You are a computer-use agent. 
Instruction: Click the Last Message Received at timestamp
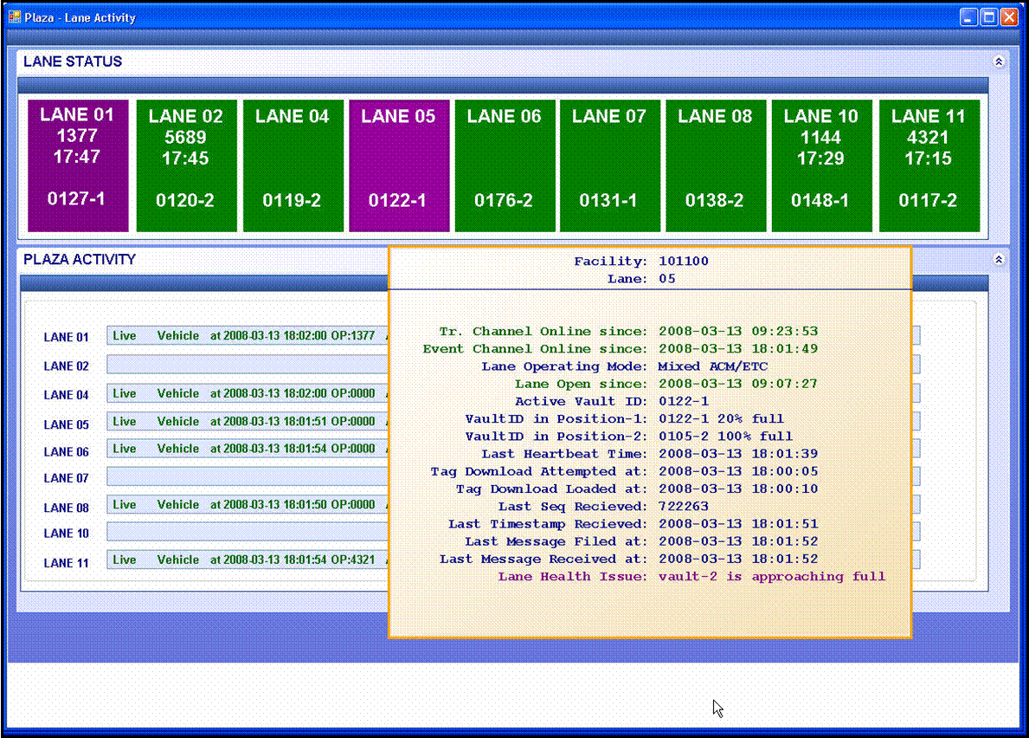(738, 559)
